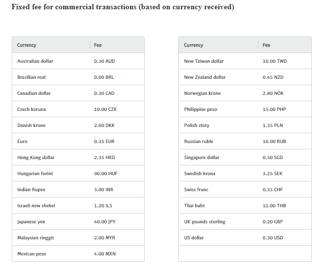The height and width of the screenshot is (270, 325).
Task: Click the 10.00 RUB fee value
Action: 274,142
